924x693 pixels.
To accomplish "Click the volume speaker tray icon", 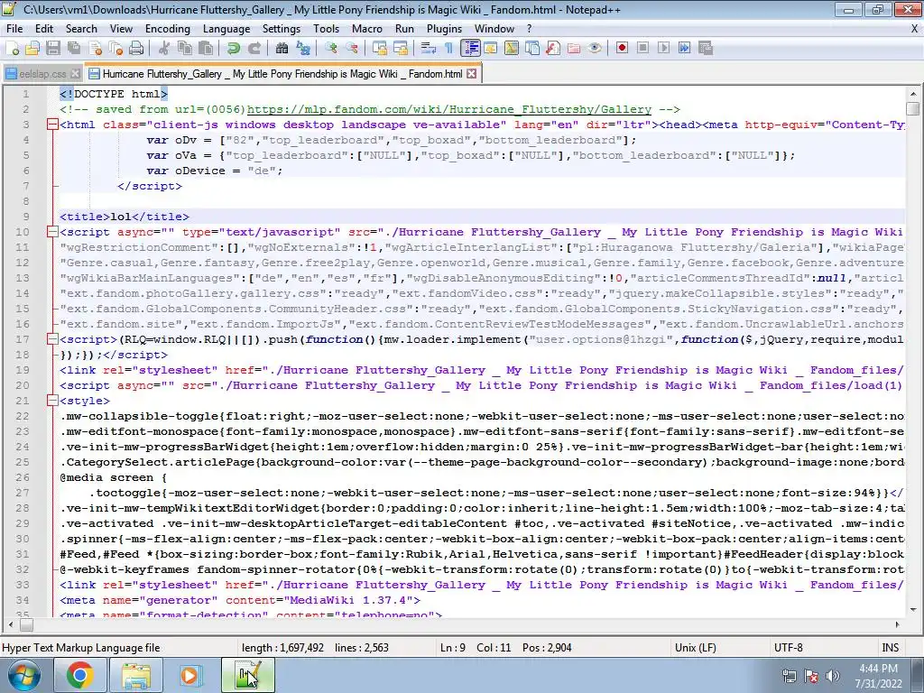I will pos(833,676).
